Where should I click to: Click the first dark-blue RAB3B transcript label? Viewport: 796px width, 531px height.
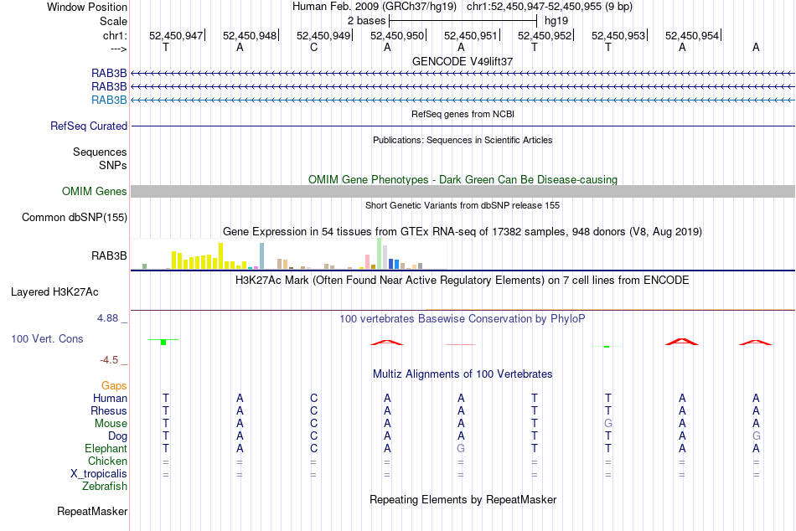109,73
